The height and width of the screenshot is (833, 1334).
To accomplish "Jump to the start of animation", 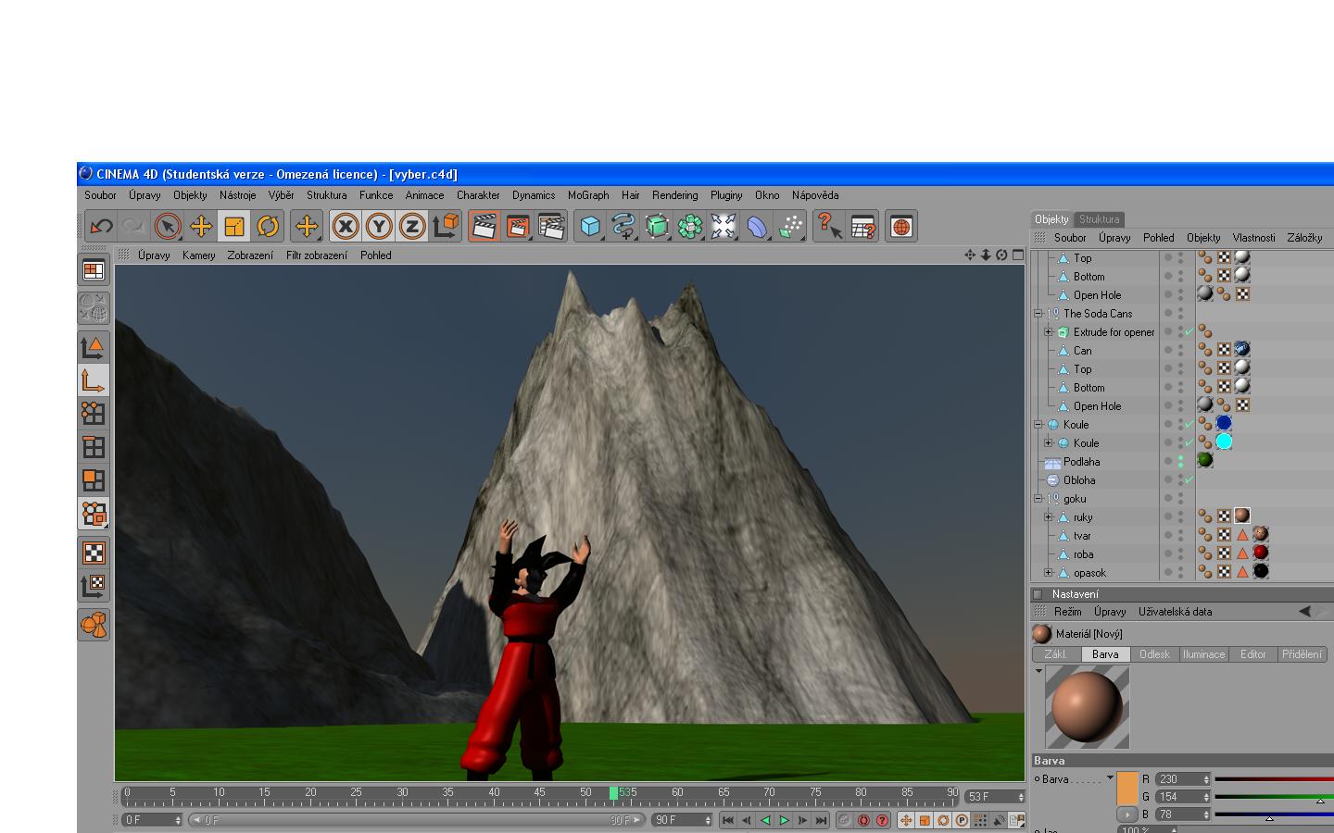I will pos(728,820).
